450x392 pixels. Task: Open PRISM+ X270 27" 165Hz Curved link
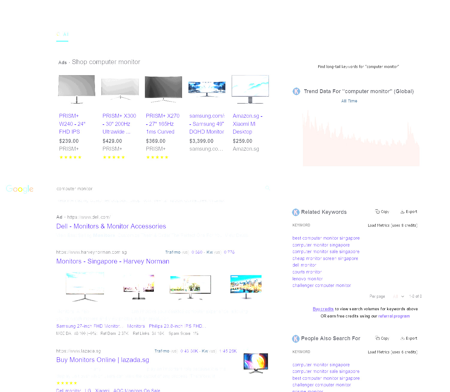coord(163,124)
